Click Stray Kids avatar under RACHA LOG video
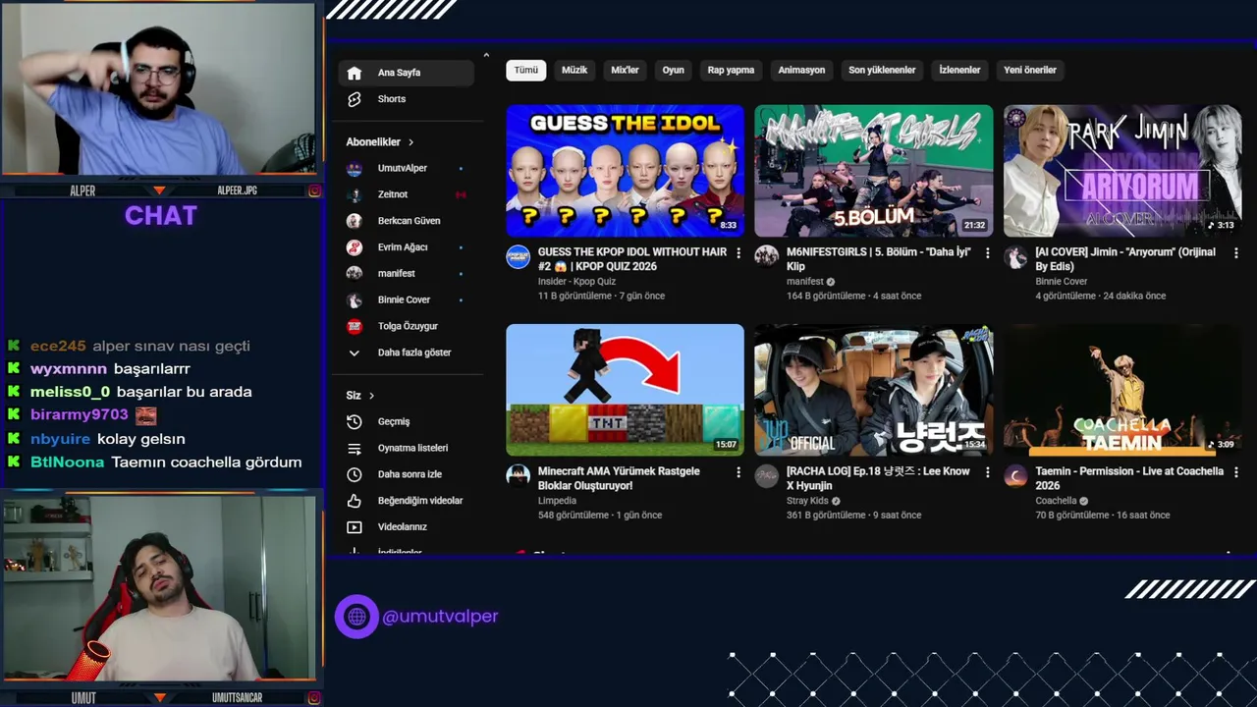 pos(766,476)
